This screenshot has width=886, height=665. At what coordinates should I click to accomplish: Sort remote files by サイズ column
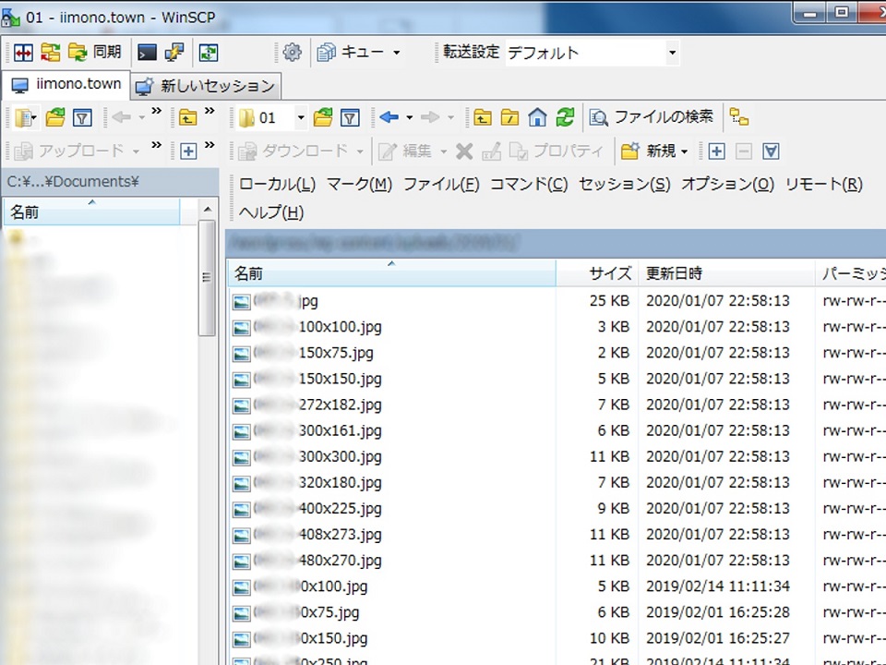610,273
